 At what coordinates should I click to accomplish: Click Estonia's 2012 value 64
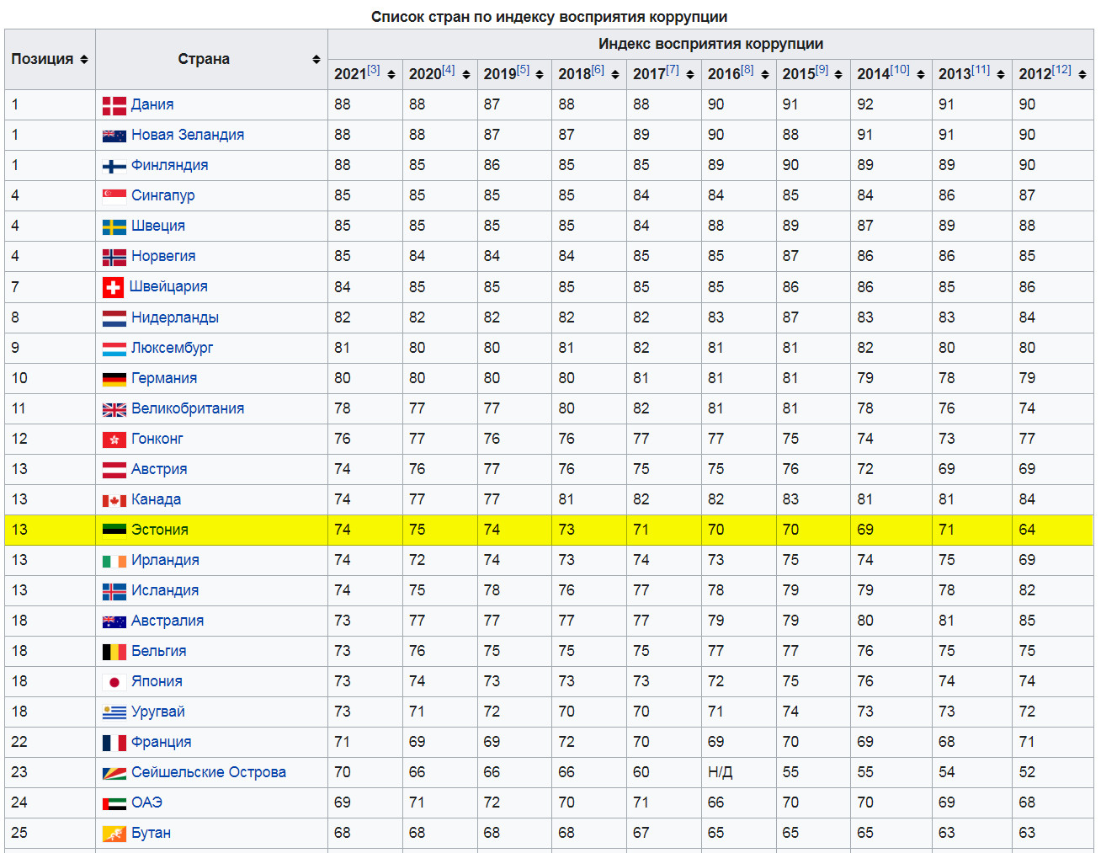[1027, 530]
